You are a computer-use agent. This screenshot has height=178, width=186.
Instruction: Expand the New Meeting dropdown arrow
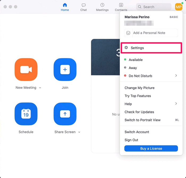click(40, 88)
